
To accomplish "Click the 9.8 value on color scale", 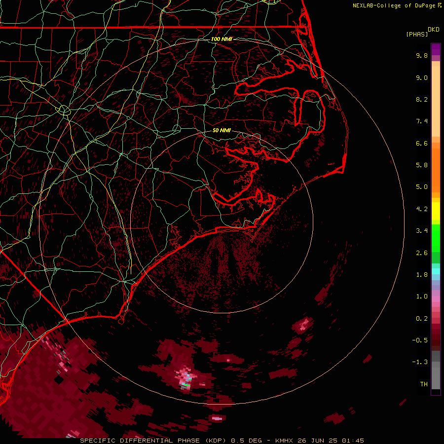I will (x=422, y=55).
